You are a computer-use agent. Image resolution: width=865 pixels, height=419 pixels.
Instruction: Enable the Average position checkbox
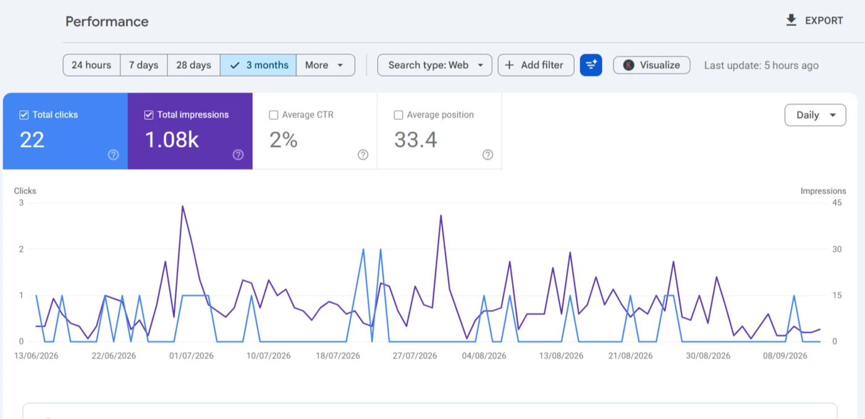399,115
